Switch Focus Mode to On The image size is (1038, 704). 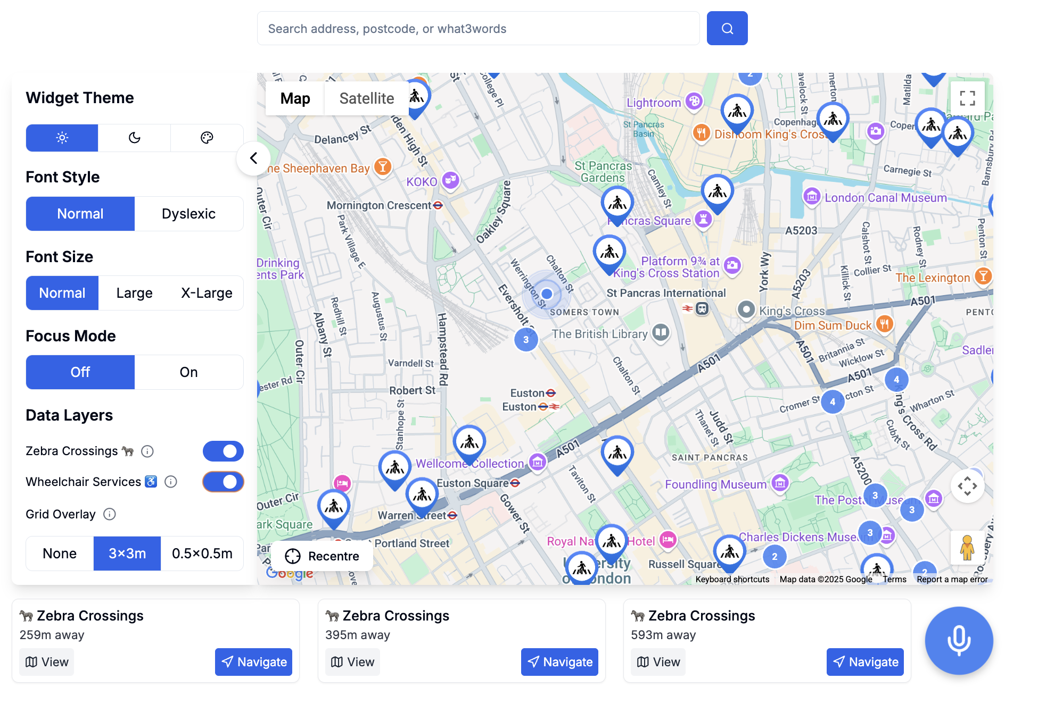click(x=188, y=372)
